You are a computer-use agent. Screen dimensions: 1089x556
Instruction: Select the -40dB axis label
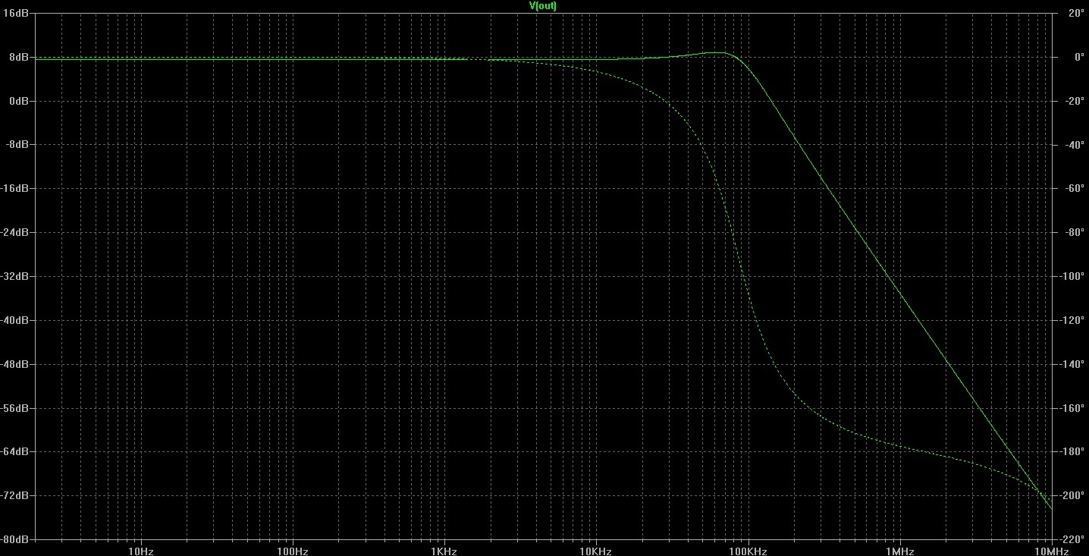[x=14, y=320]
